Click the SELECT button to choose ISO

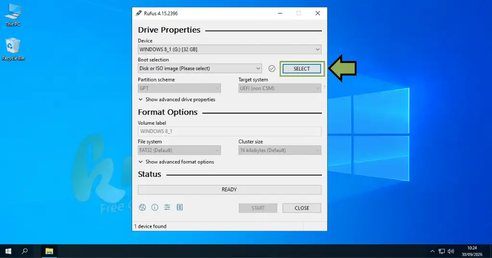[302, 69]
